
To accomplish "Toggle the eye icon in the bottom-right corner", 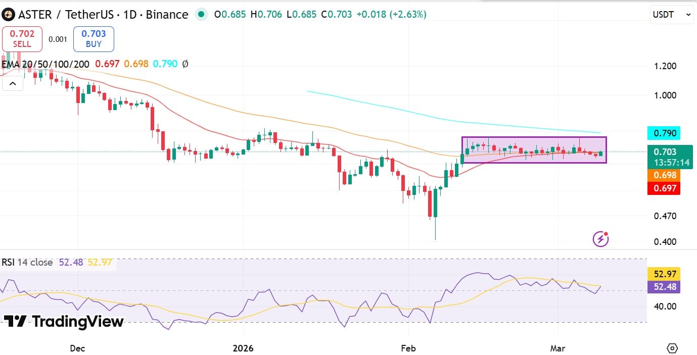I will [x=673, y=348].
